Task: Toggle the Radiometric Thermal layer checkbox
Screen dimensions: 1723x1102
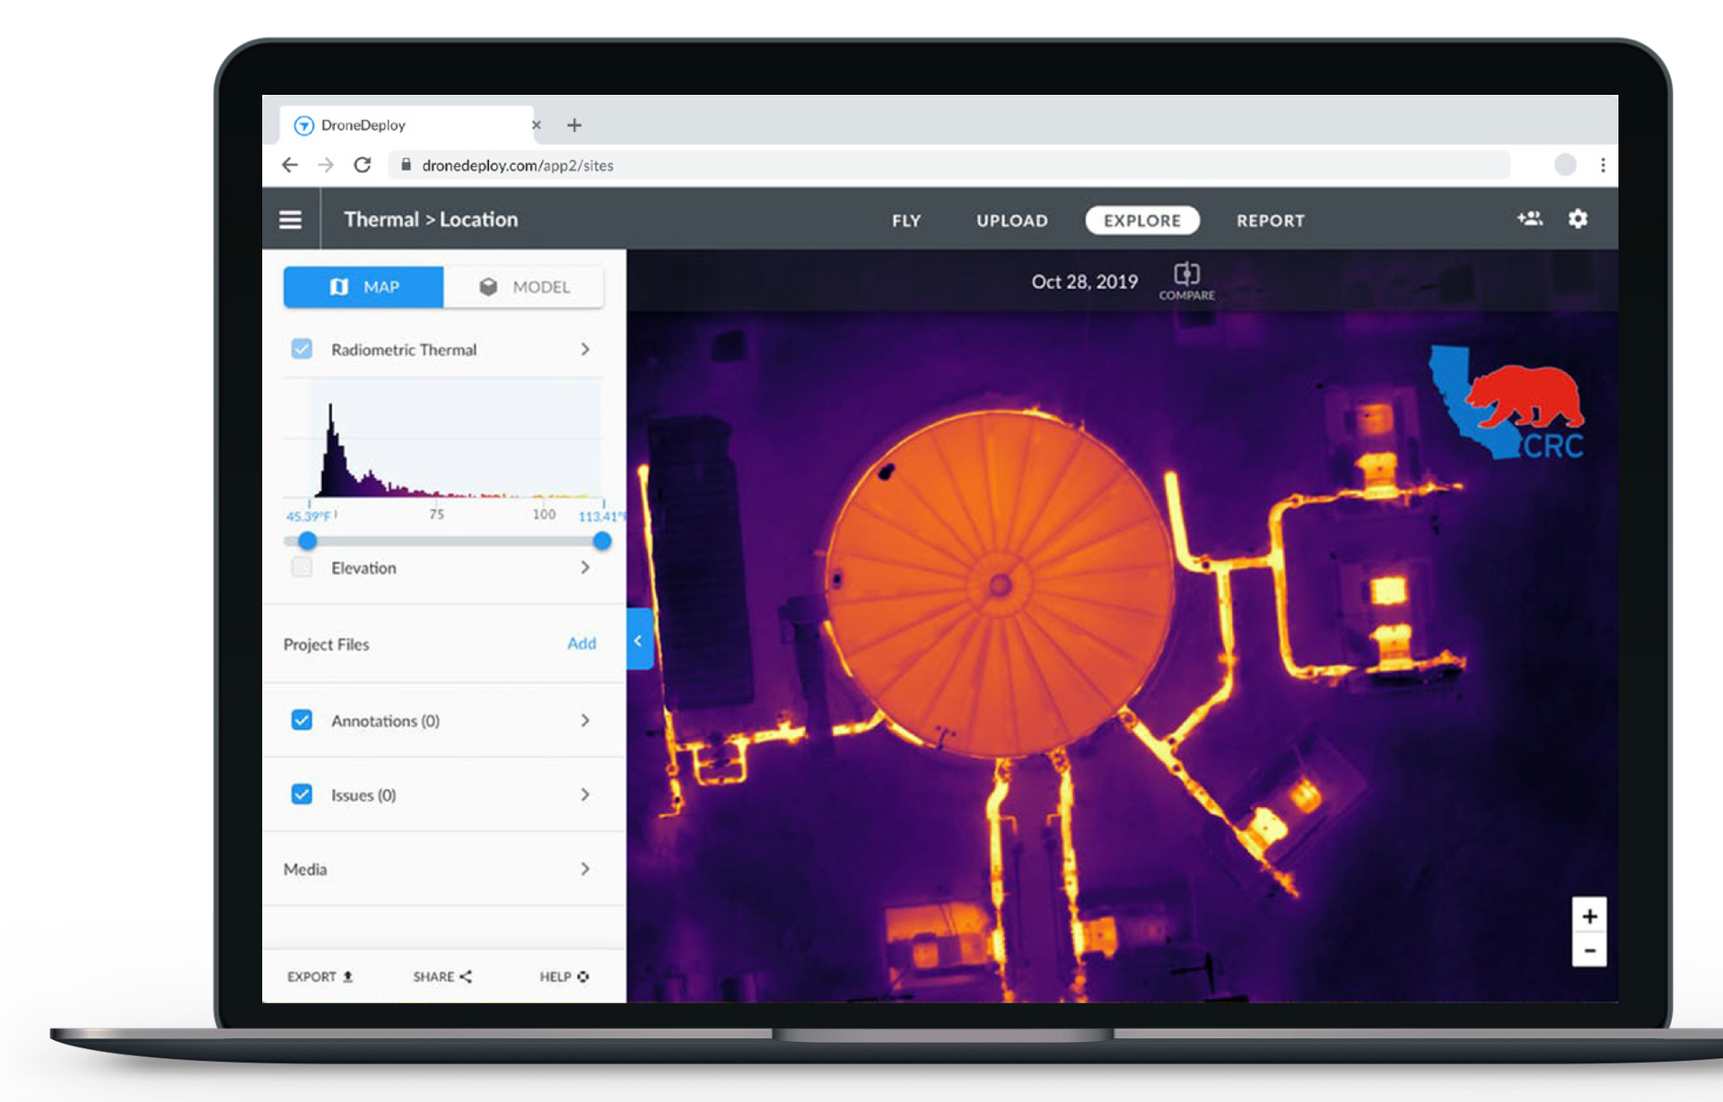Action: pyautogui.click(x=302, y=349)
